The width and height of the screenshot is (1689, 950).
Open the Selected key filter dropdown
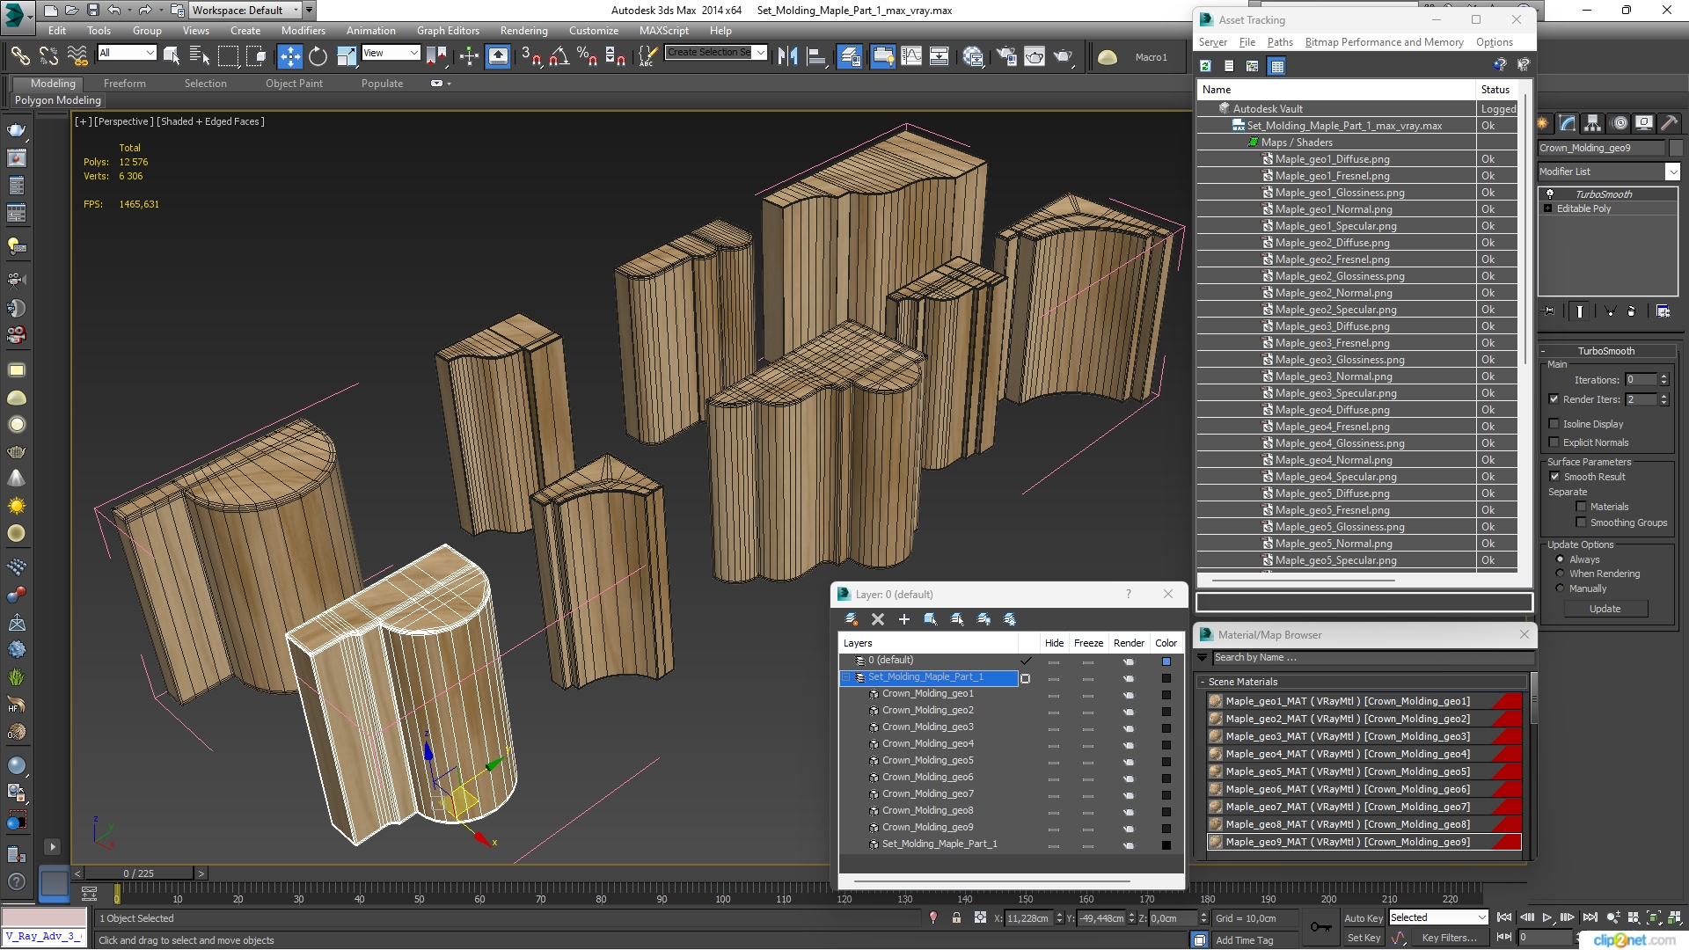pyautogui.click(x=1437, y=917)
